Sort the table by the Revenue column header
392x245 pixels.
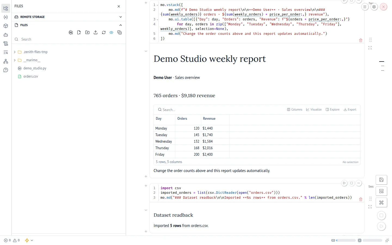(209, 119)
